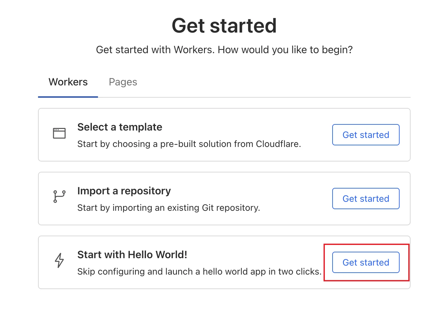
Task: Click the pre-built solution from Cloudflare description
Action: tap(189, 144)
